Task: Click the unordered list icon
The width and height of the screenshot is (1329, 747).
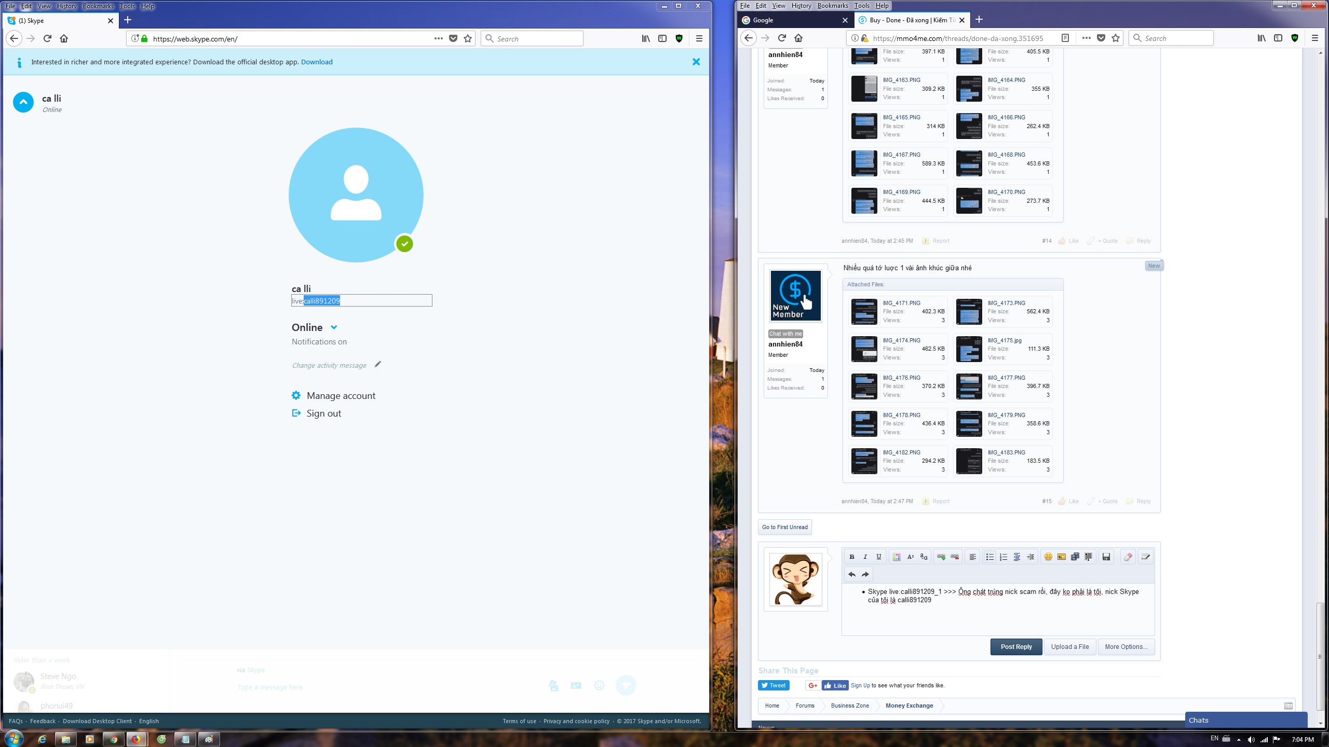Action: pyautogui.click(x=989, y=557)
